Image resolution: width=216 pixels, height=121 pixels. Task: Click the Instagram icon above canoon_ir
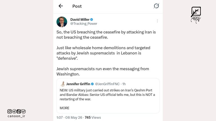point(10,111)
